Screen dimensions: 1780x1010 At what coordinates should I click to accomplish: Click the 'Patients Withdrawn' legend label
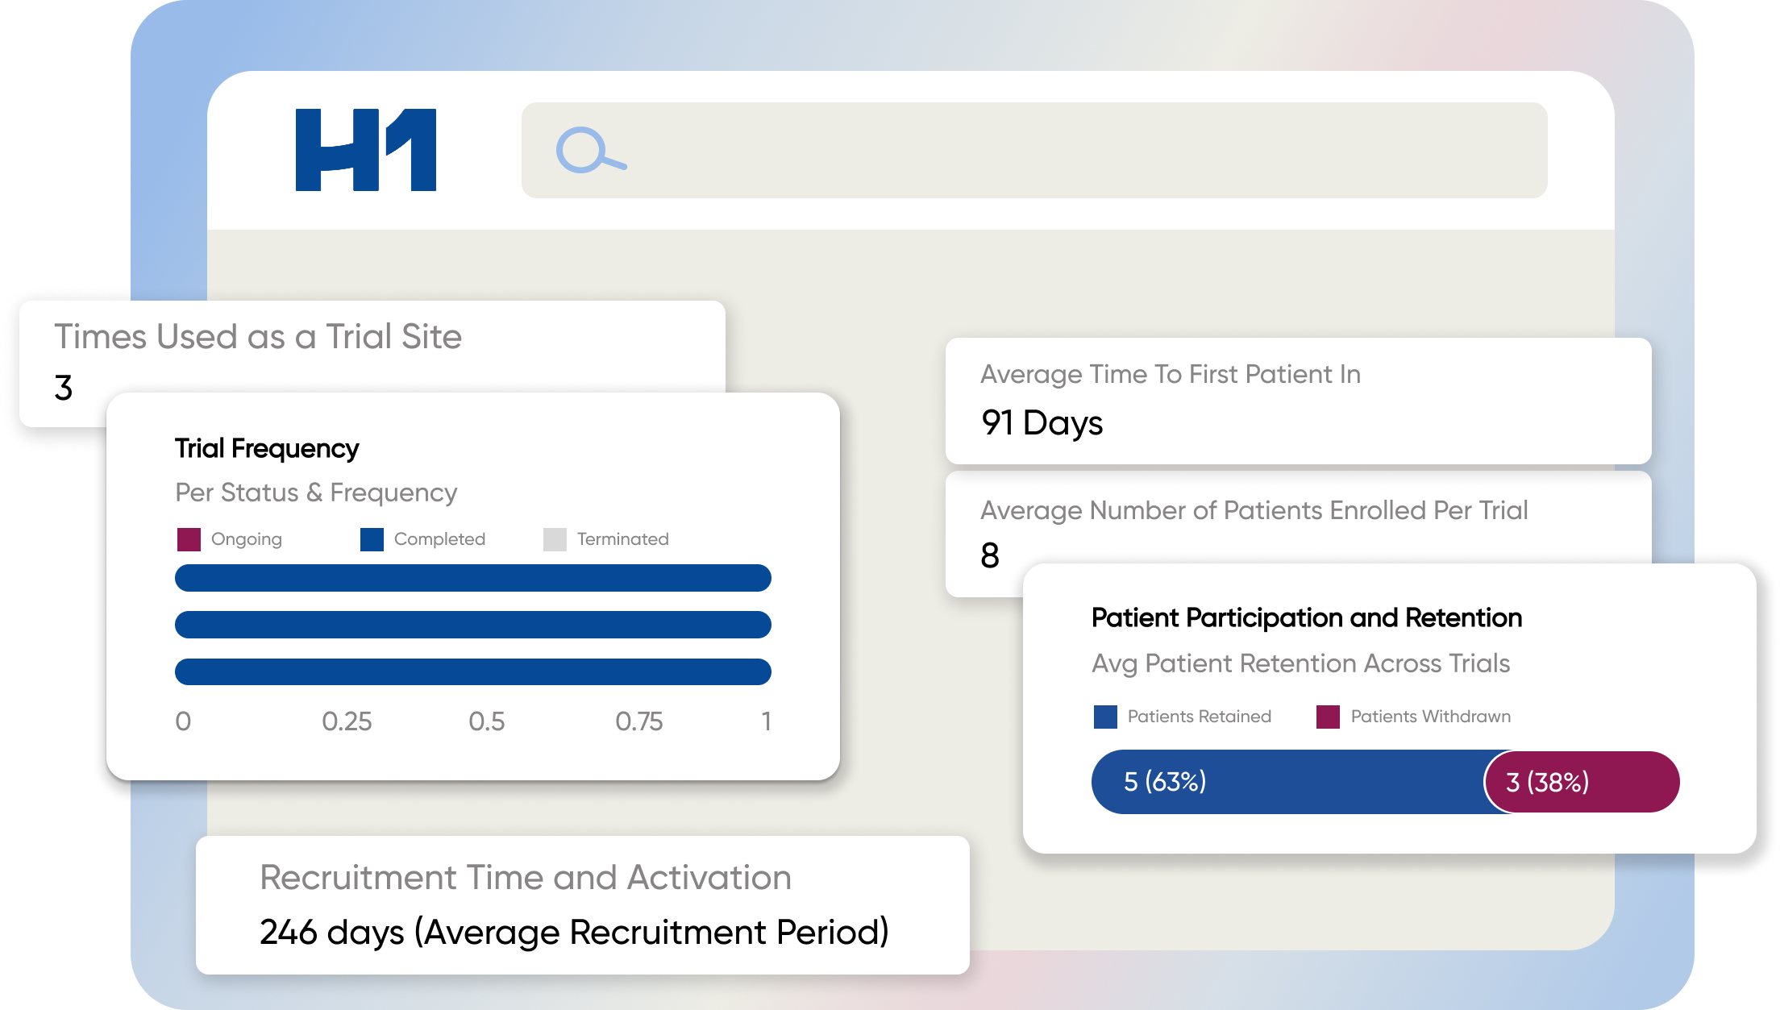coord(1431,717)
